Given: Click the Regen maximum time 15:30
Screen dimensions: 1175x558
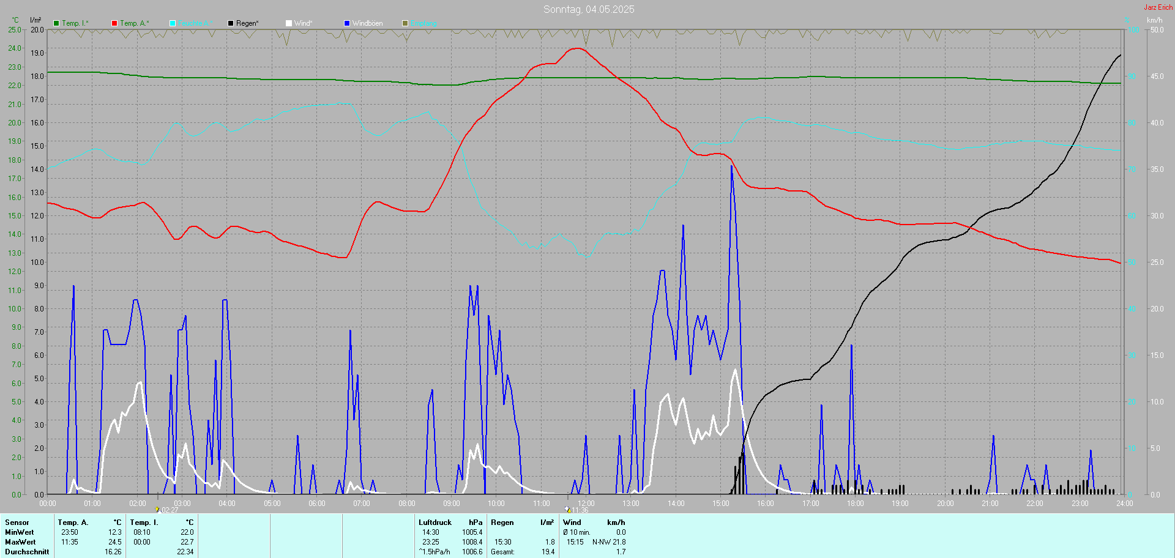Looking at the screenshot, I should pyautogui.click(x=503, y=542).
